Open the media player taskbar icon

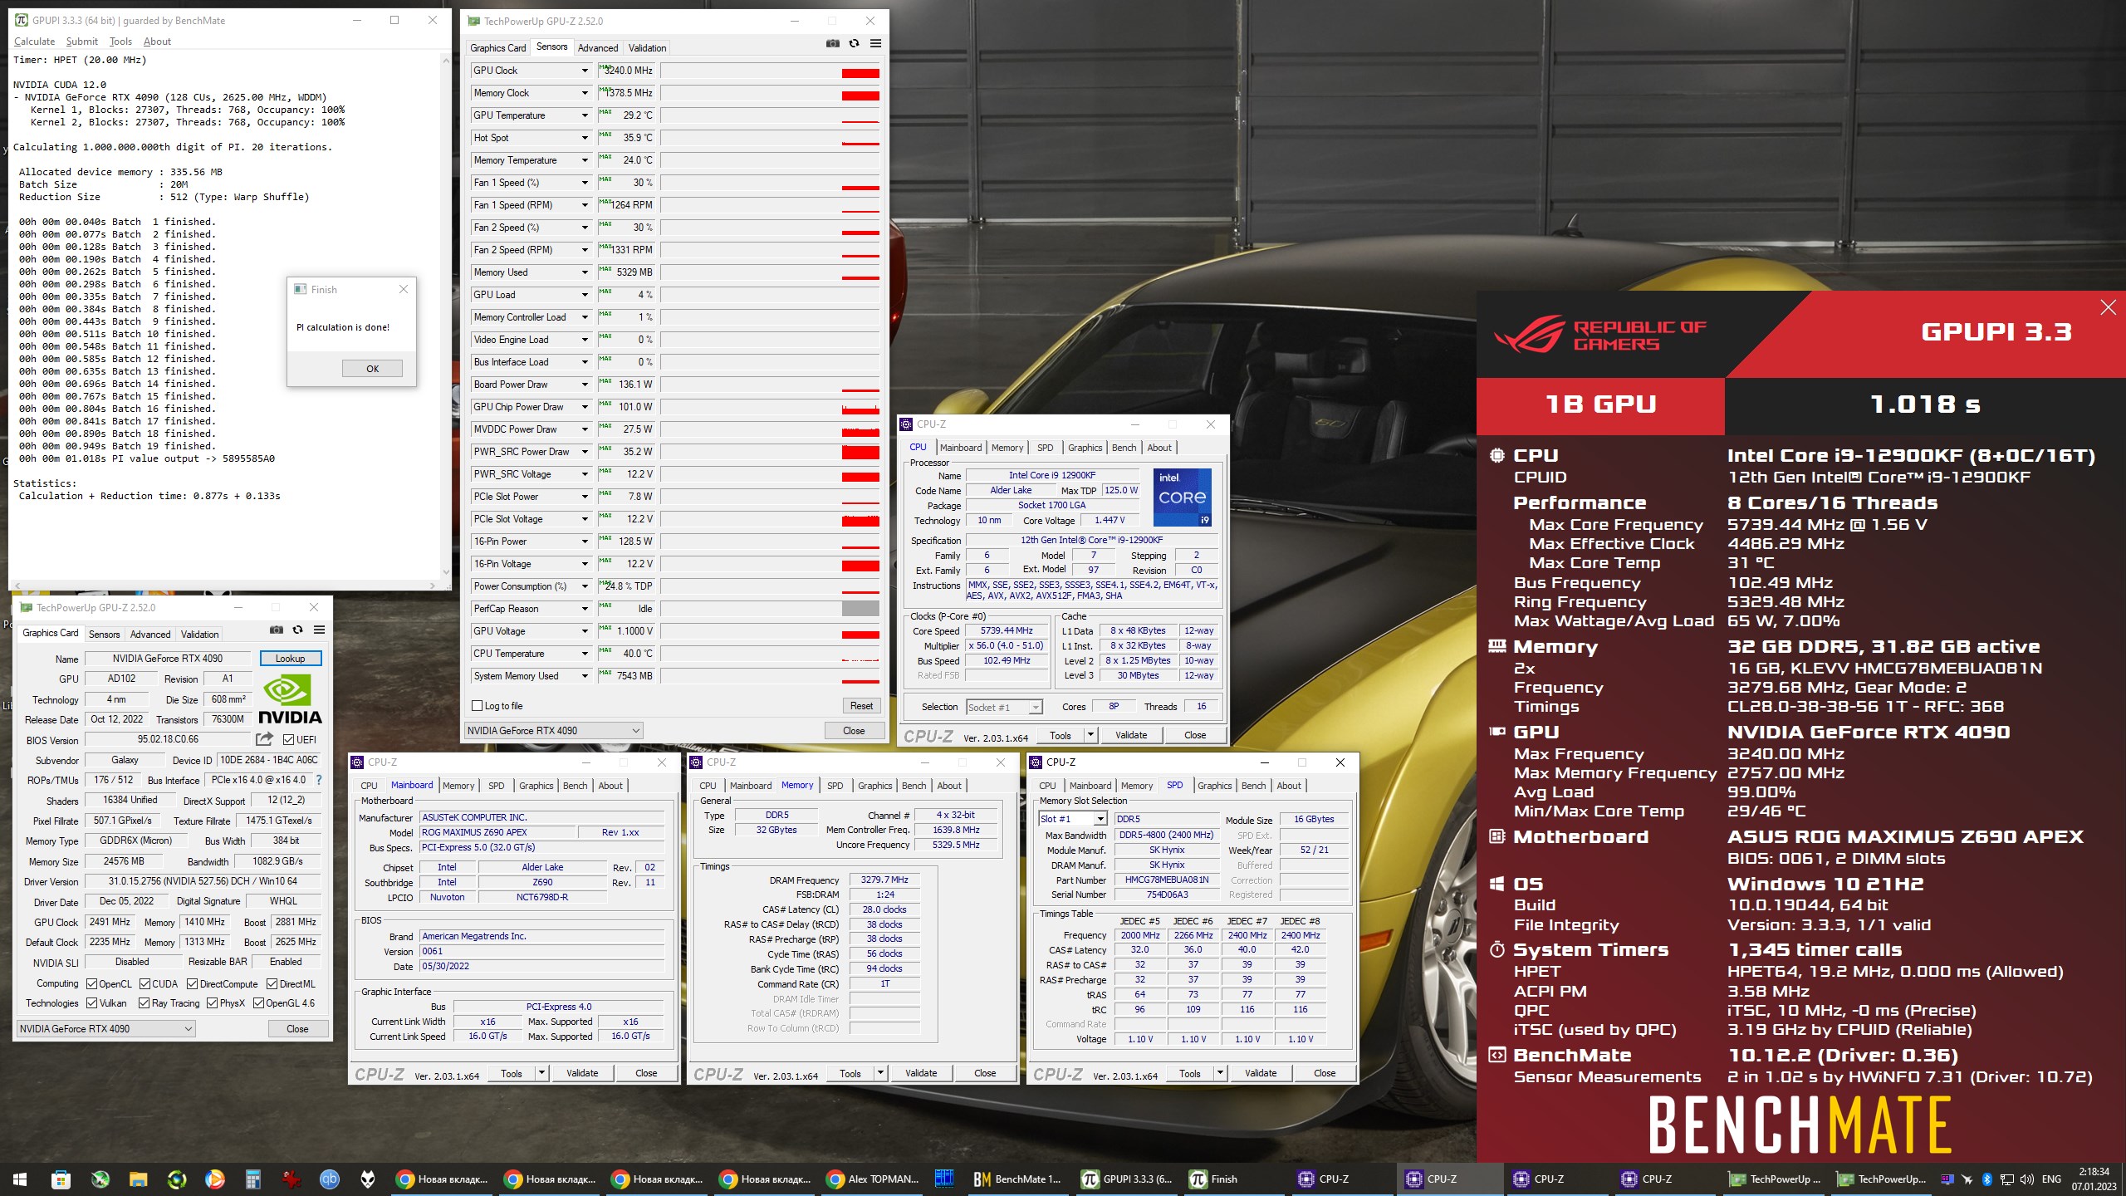(x=214, y=1179)
